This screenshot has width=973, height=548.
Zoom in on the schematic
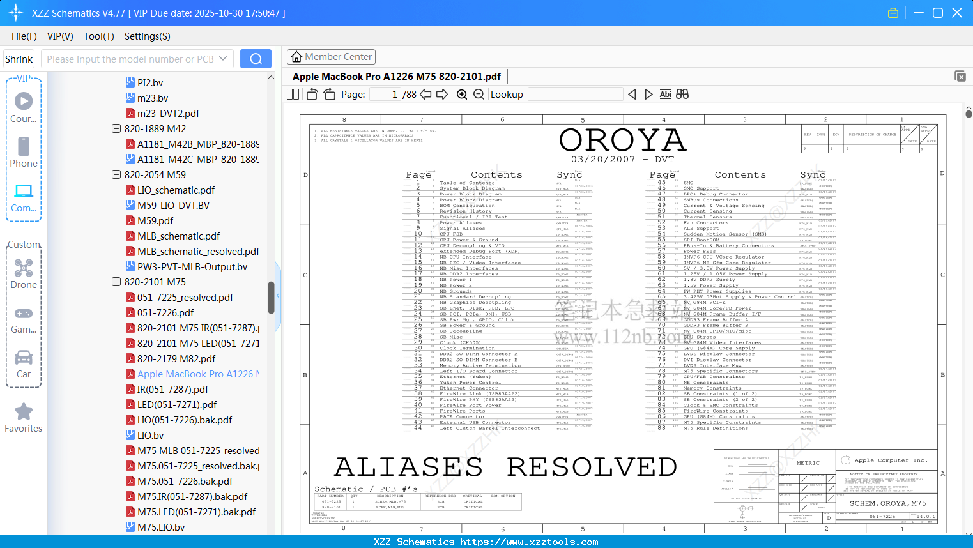pos(462,95)
